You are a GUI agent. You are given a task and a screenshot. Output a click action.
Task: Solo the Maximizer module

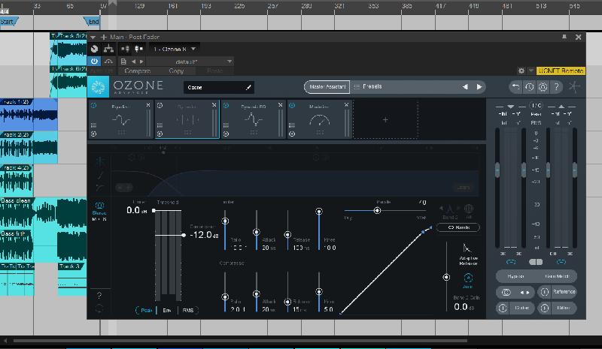pyautogui.click(x=292, y=134)
